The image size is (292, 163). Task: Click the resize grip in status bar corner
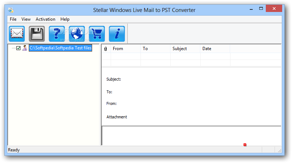280,151
